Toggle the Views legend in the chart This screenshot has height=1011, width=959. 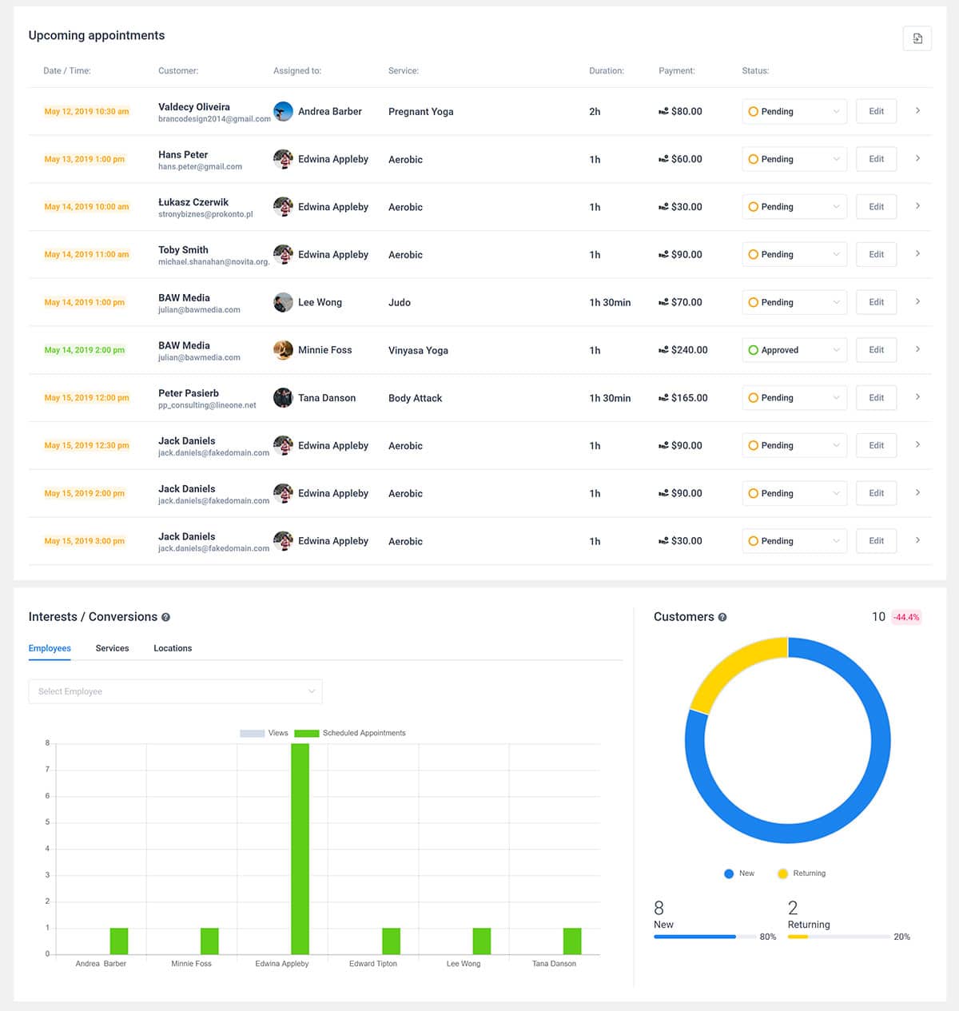(x=264, y=733)
